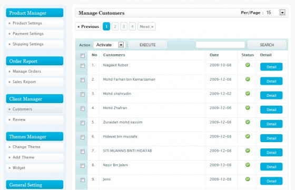View Detail for Mohd Zhafran
This screenshot has width=295, height=190.
click(x=271, y=110)
